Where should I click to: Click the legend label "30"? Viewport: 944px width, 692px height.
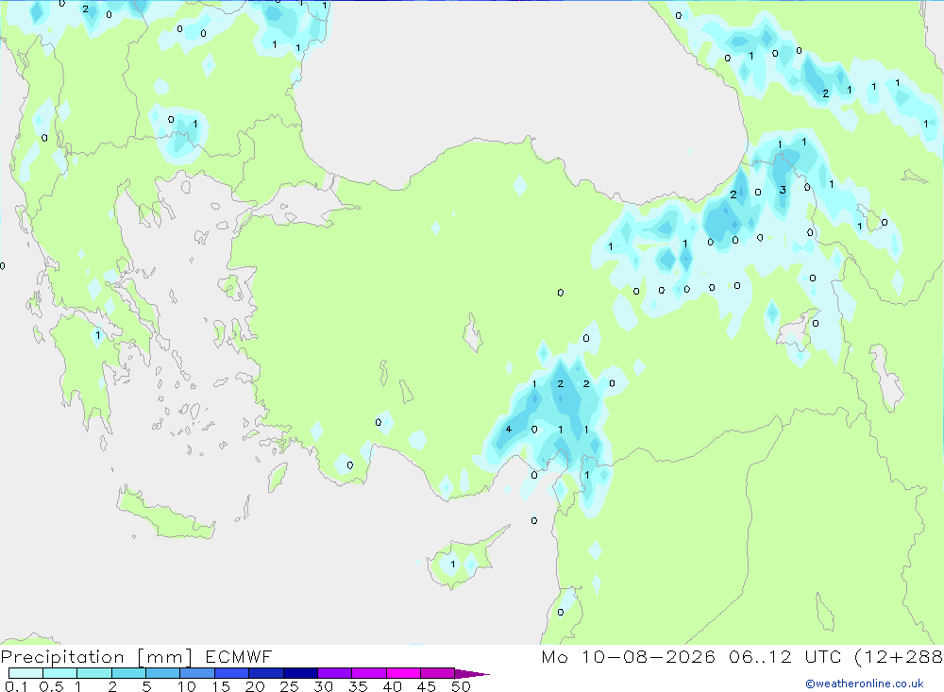[x=323, y=686]
